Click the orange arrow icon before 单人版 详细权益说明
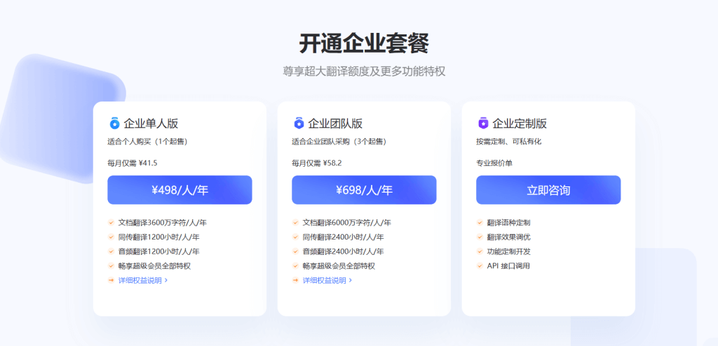 pos(111,281)
